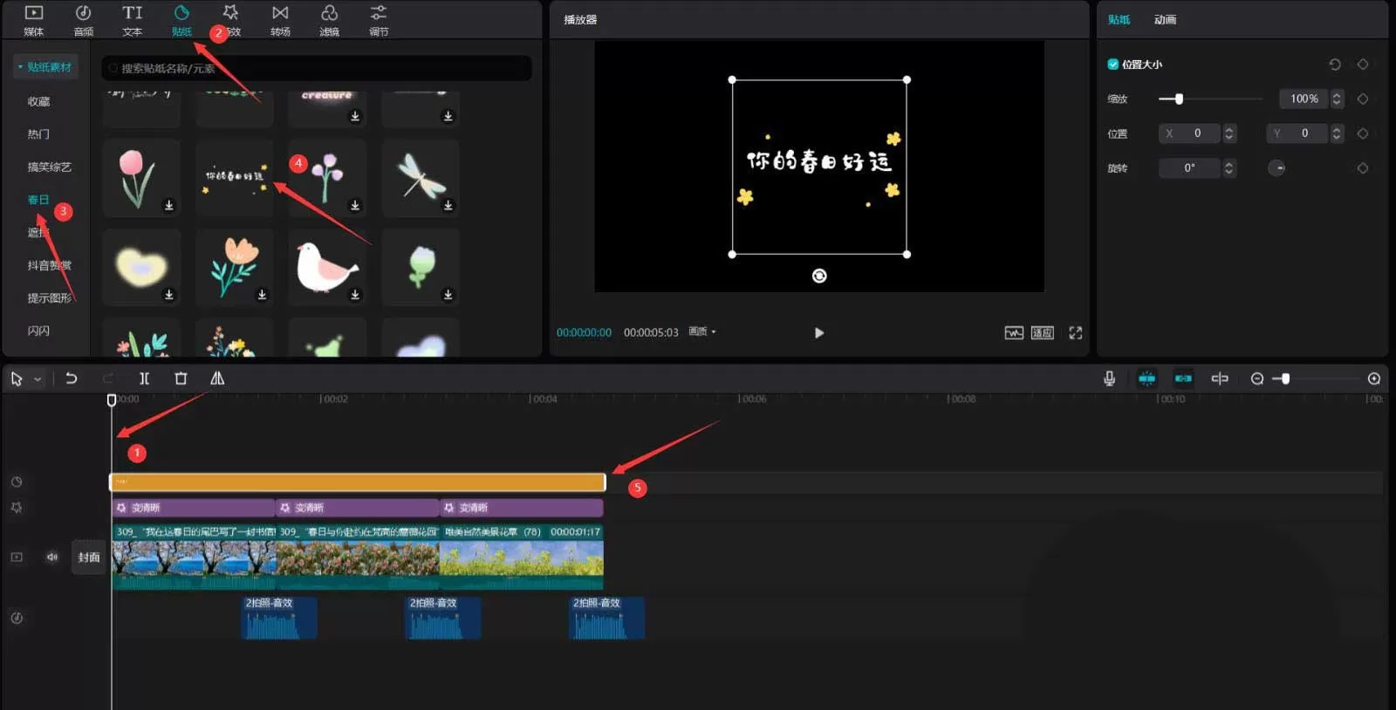This screenshot has height=710, width=1396.
Task: Open the 滤镜 filters tab
Action: tap(329, 20)
